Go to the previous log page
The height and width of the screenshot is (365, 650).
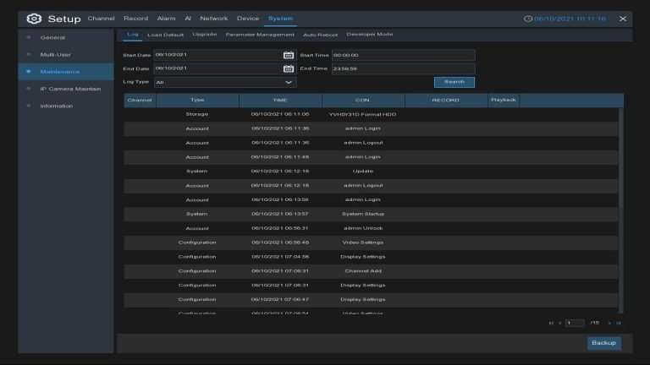pyautogui.click(x=559, y=323)
